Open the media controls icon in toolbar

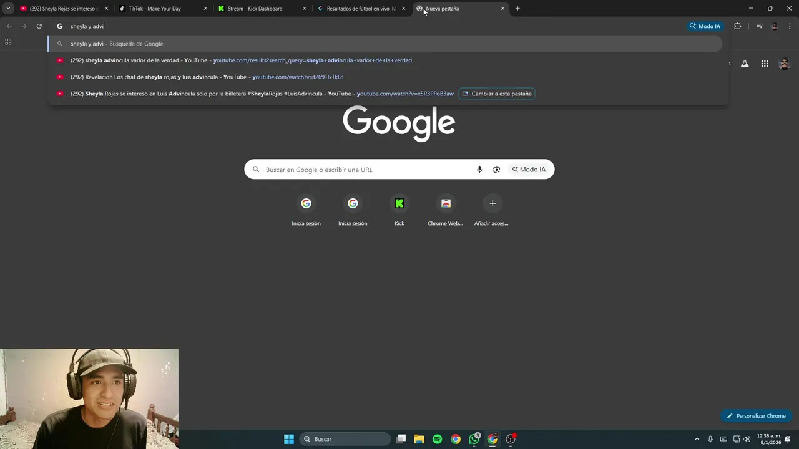[760, 26]
